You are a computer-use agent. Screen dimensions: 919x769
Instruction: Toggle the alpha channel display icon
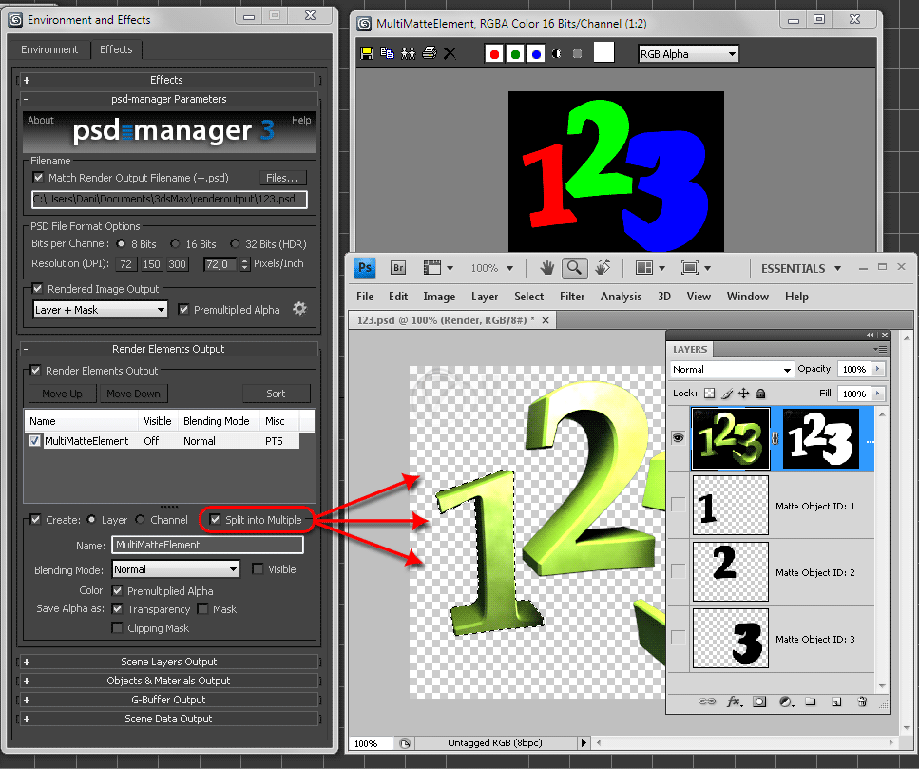point(557,54)
